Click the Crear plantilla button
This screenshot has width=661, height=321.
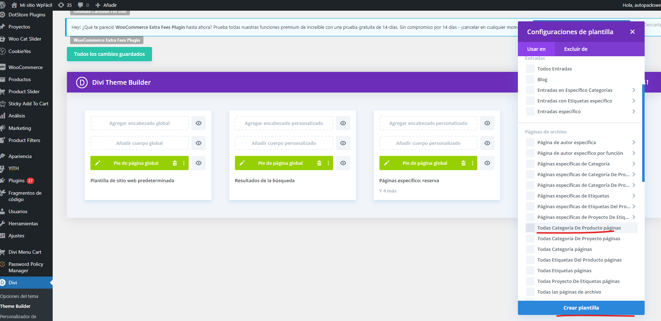click(581, 308)
